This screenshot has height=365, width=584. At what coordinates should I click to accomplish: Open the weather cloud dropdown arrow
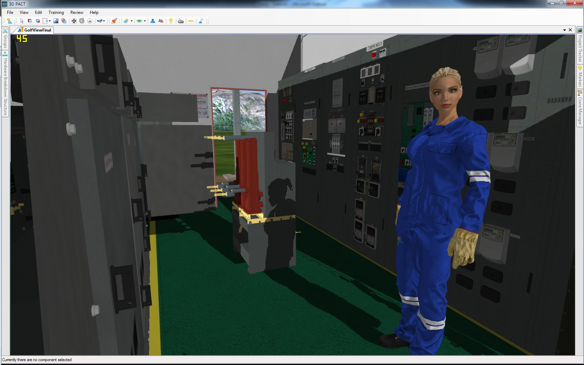coord(132,21)
